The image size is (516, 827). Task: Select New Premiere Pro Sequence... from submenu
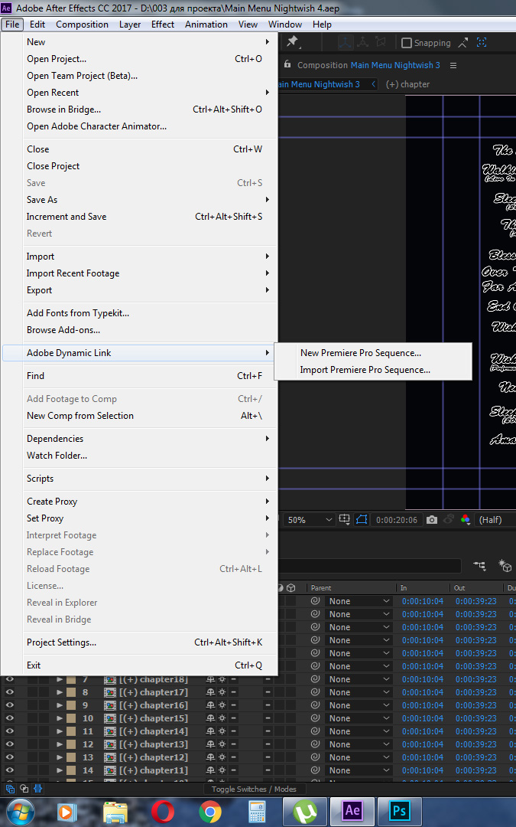coord(361,353)
